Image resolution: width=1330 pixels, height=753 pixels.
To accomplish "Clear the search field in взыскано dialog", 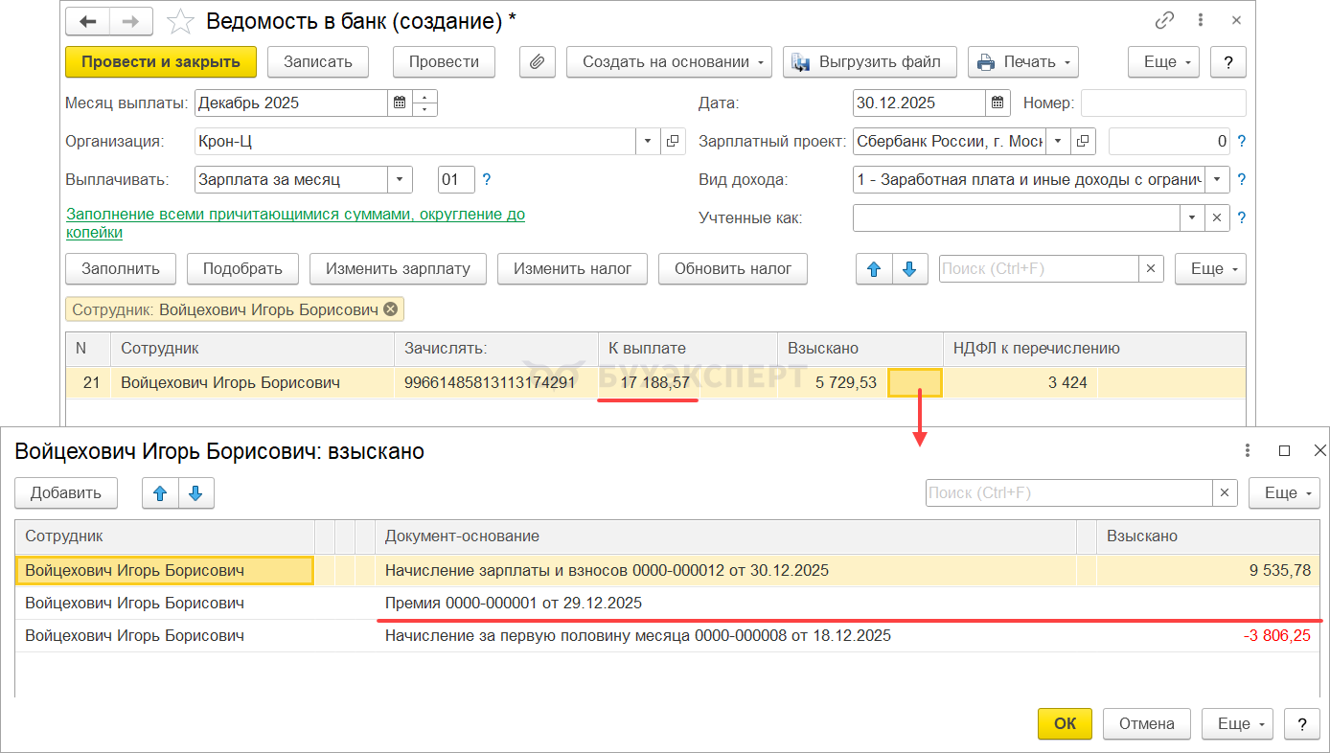I will [1225, 493].
